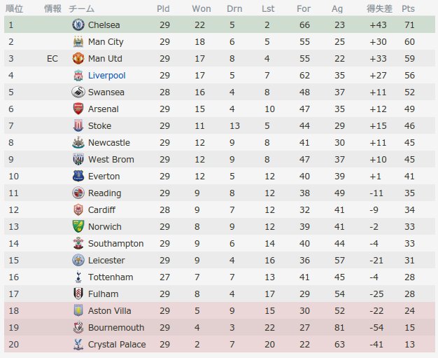Select the Man Utd badge icon
Screen dimensions: 438x358
click(78, 58)
